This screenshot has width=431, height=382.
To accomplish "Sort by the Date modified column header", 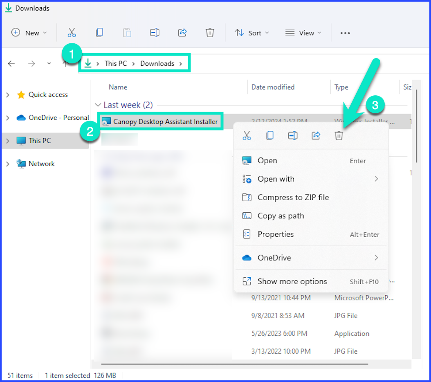I will click(x=273, y=87).
